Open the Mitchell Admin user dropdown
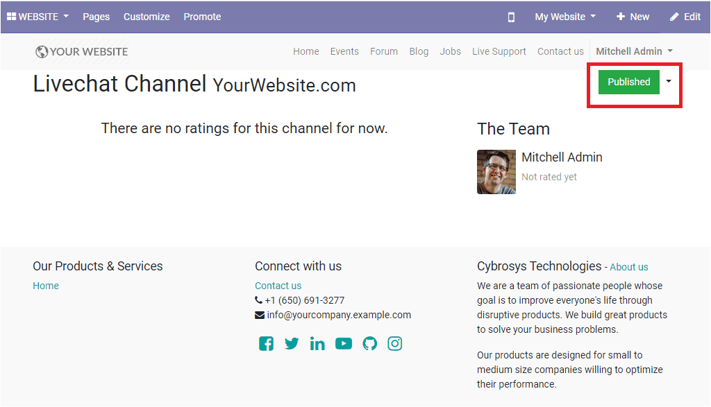711x407 pixels. [x=634, y=51]
